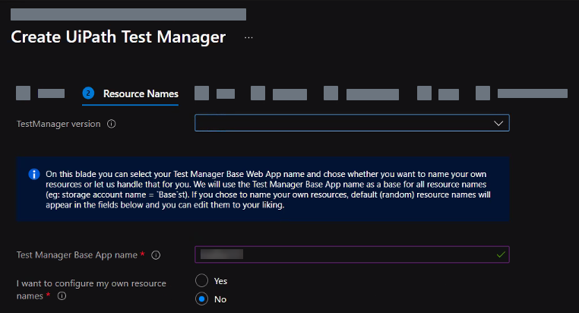579x313 pixels.
Task: Click the TestManager version dropdown chevron
Action: coord(498,123)
